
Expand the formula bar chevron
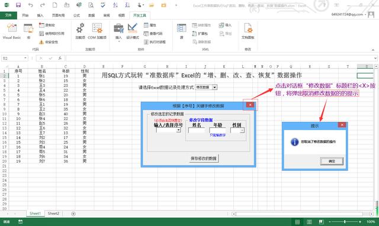(x=375, y=58)
